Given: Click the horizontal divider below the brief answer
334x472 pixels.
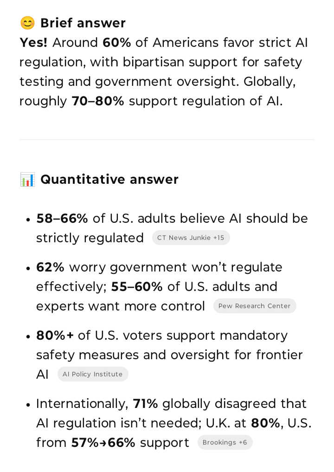Looking at the screenshot, I should 167,140.
